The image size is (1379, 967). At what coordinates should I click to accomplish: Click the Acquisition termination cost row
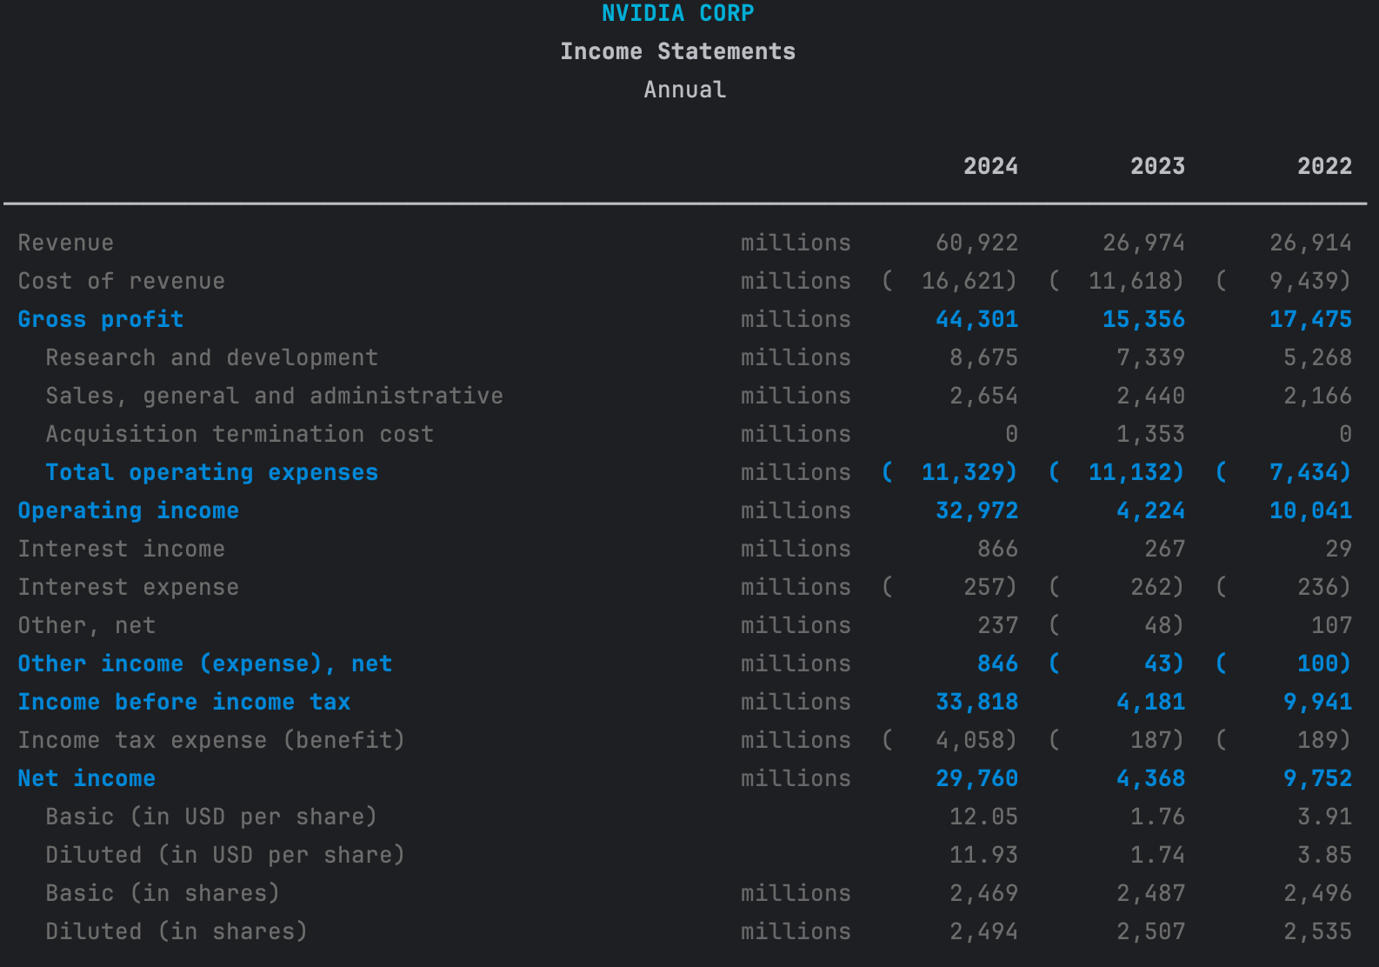coord(685,434)
